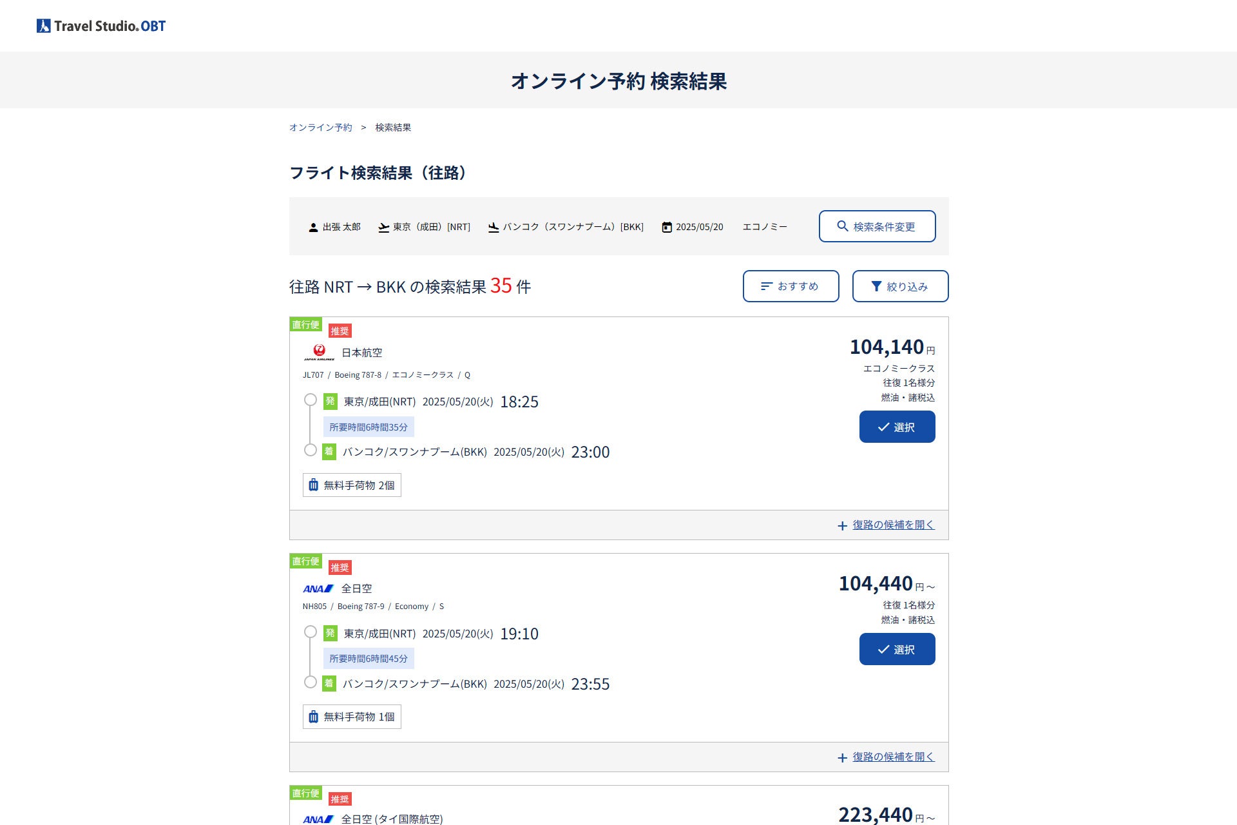Expand return flight candidates for JL707
The height and width of the screenshot is (825, 1237).
click(x=892, y=525)
